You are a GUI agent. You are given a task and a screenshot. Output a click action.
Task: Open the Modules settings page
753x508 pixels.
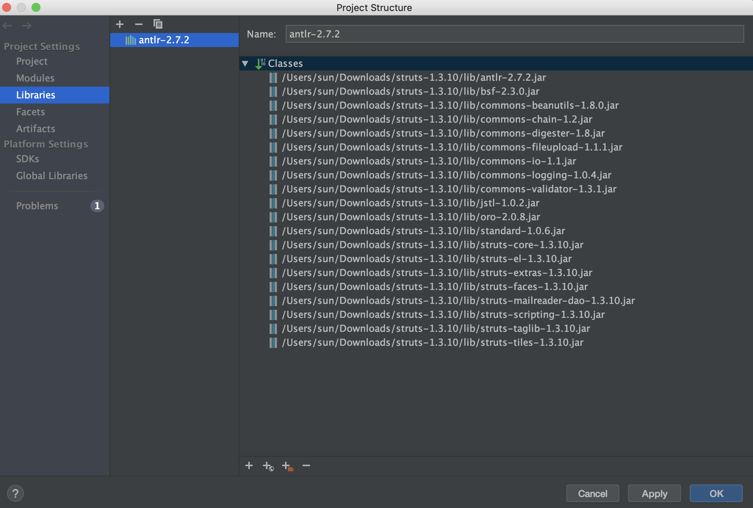(x=35, y=78)
